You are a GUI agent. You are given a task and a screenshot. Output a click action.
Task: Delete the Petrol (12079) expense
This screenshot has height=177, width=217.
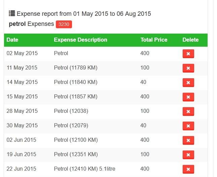(x=188, y=126)
